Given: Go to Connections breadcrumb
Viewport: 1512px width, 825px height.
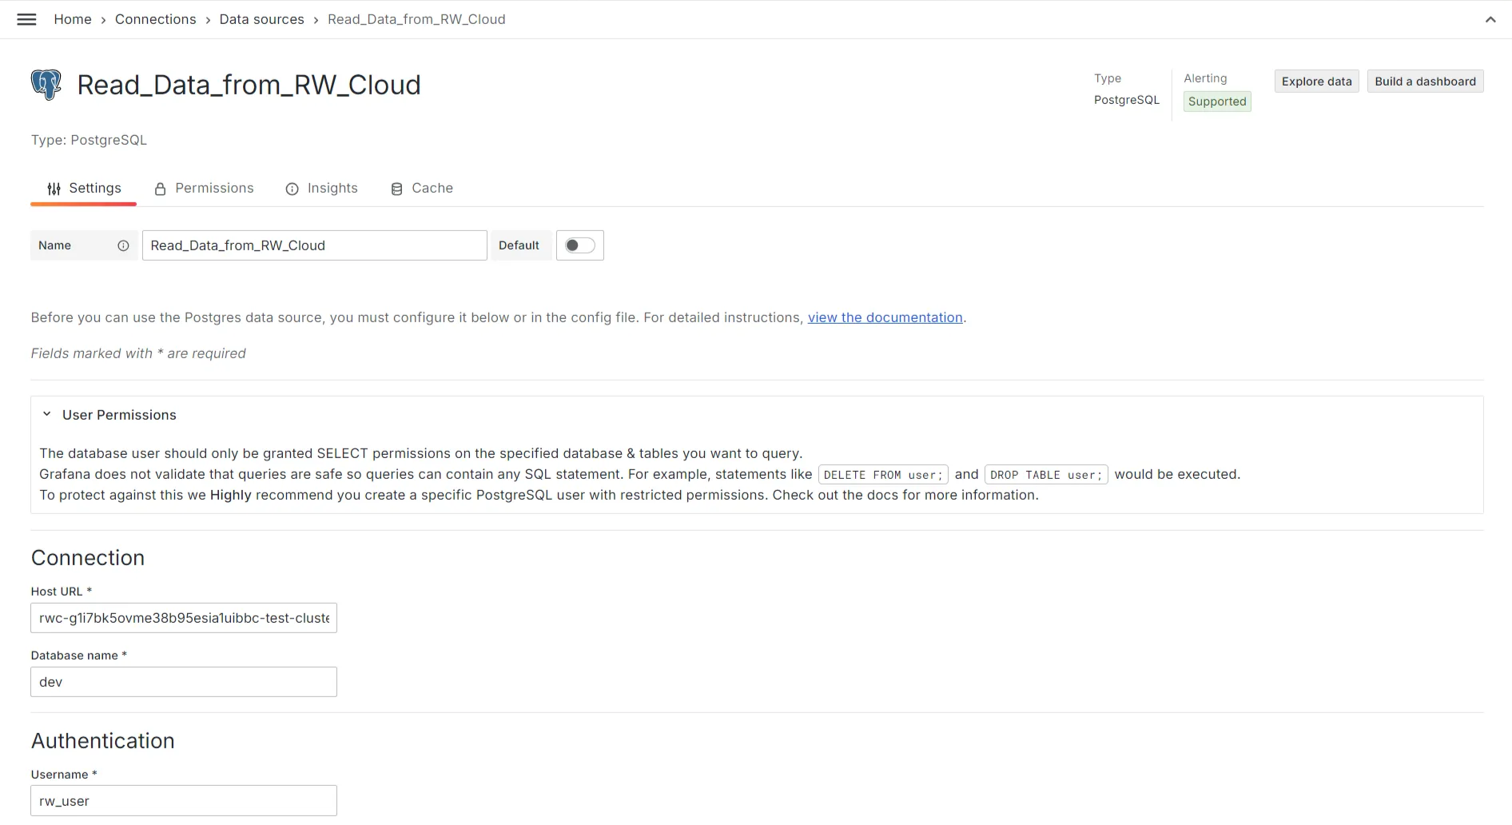Looking at the screenshot, I should (155, 19).
